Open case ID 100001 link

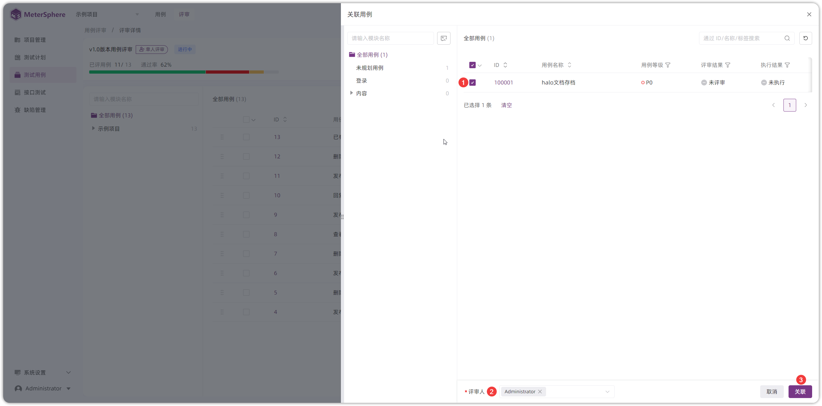click(x=503, y=83)
